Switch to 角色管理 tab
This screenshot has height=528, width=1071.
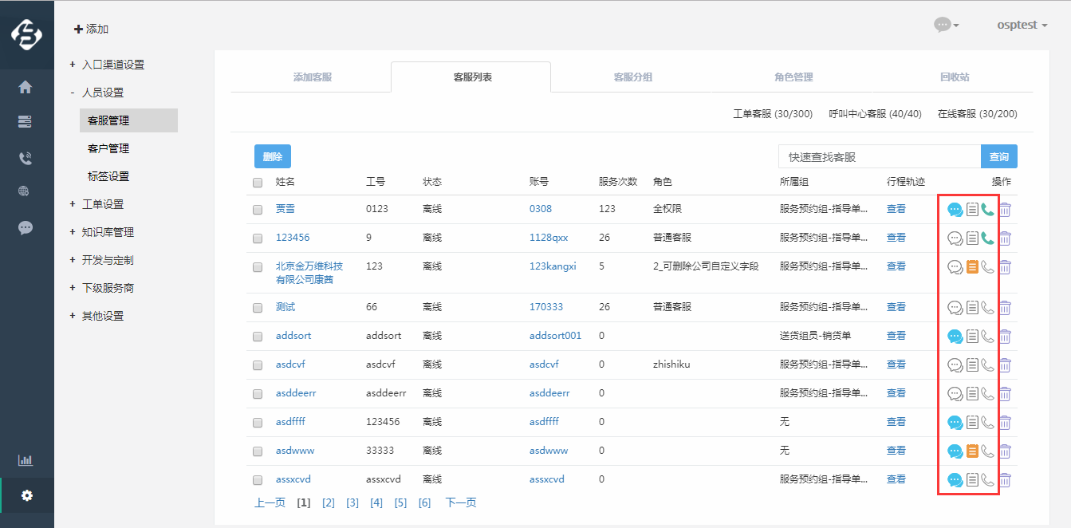(x=793, y=77)
